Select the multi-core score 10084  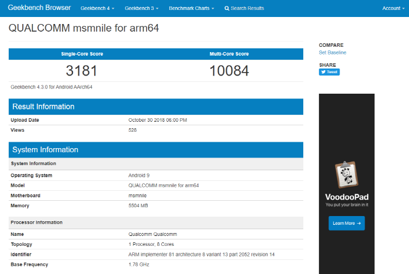pos(229,71)
